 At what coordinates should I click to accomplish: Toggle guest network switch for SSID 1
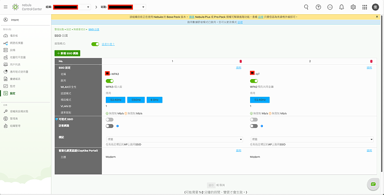(109, 126)
